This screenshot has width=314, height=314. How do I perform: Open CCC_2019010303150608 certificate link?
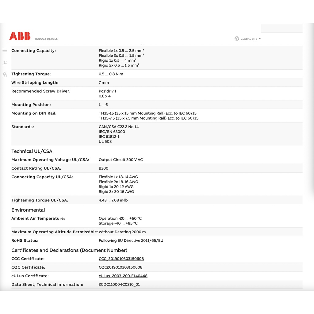[x=121, y=258]
